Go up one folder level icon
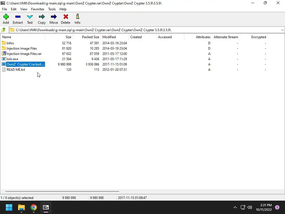Viewport: 285px width, 214px height. coord(3,30)
